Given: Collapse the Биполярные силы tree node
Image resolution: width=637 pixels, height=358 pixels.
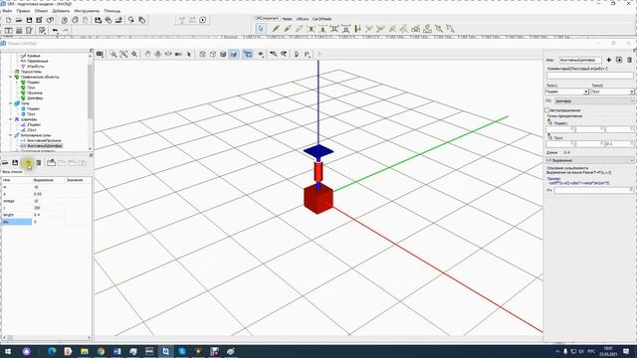Looking at the screenshot, I should tap(11, 135).
